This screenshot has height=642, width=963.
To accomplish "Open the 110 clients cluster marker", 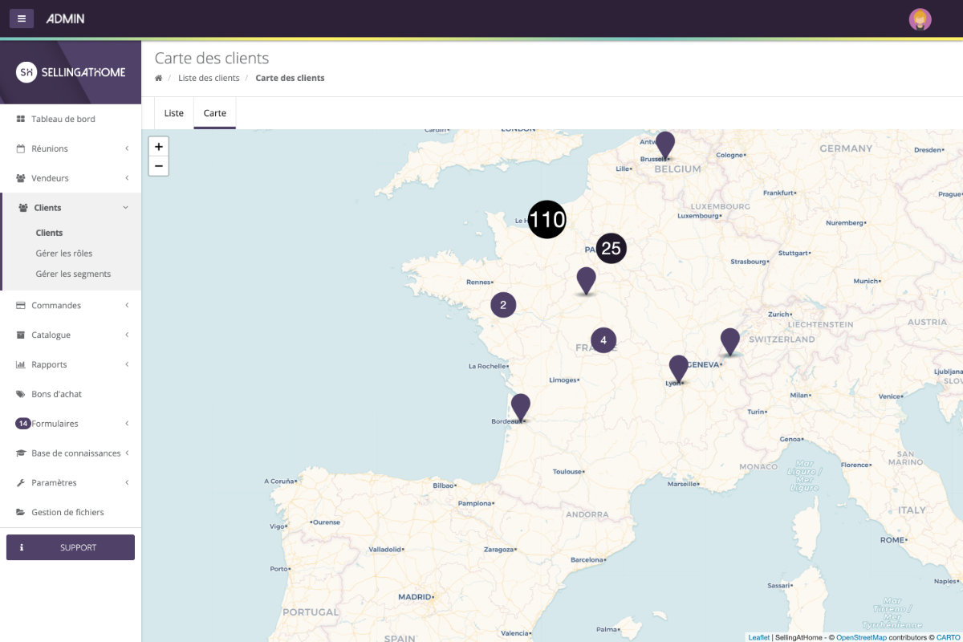I will click(547, 219).
